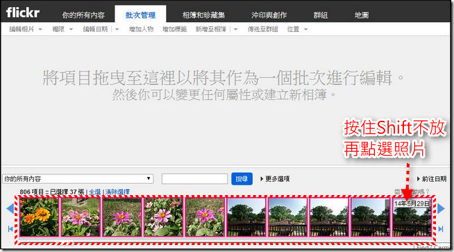Expand the 位置 dropdown menu
This screenshot has width=454, height=252.
pos(297,29)
